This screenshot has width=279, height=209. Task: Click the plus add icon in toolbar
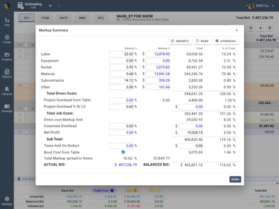(x=260, y=28)
